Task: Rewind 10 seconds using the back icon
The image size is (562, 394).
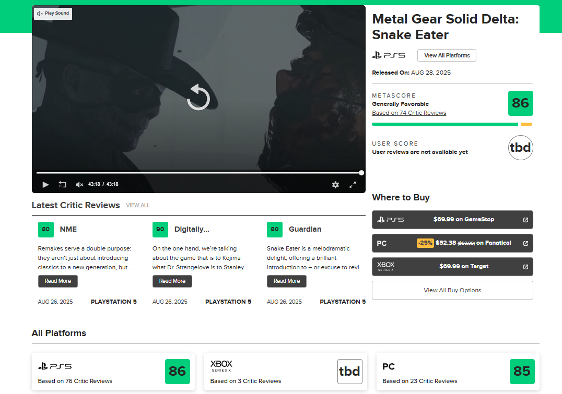Action: (62, 184)
